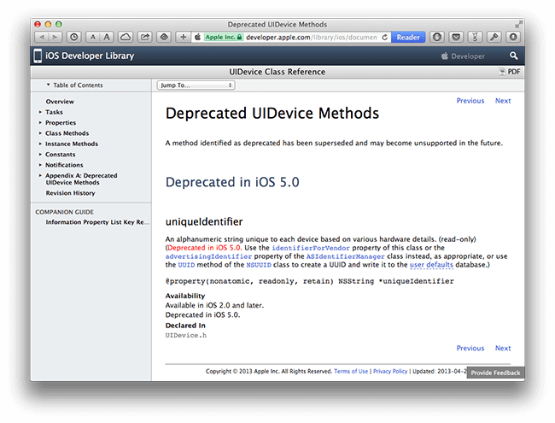Open iCloud Tabs cloud icon
The height and width of the screenshot is (423, 555).
126,37
